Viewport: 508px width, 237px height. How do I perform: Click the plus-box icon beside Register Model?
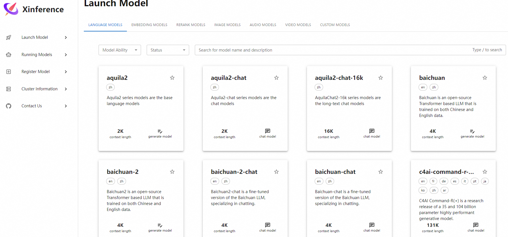coord(9,72)
